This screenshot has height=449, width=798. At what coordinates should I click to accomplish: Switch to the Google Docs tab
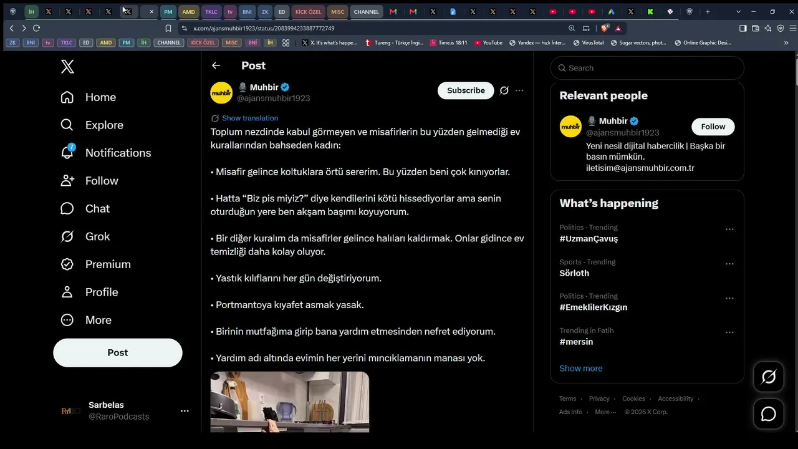(453, 12)
